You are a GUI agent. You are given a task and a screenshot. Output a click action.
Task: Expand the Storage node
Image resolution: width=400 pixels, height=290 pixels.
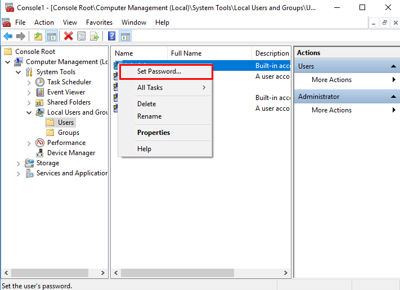click(x=19, y=164)
